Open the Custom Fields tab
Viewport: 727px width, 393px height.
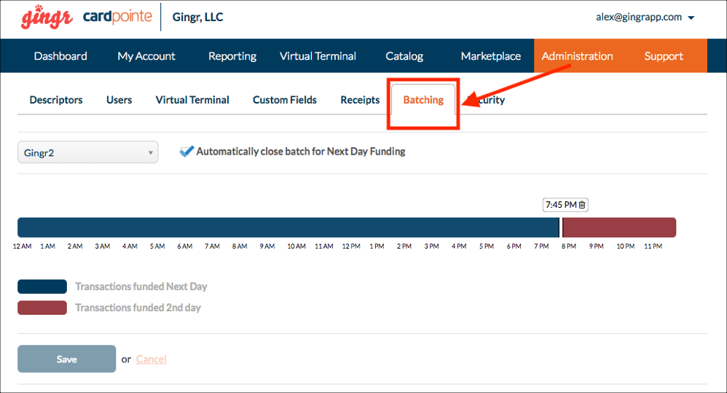pyautogui.click(x=285, y=100)
